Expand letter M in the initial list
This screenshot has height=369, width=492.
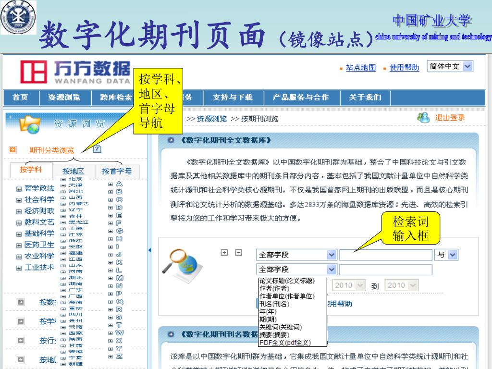(x=111, y=278)
